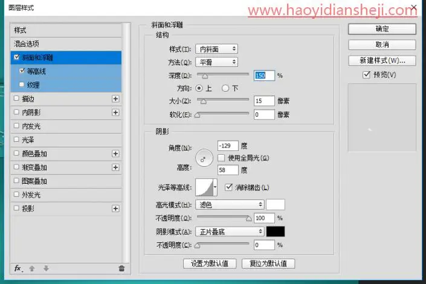Add another 描边 effect with plus icon
426x284 pixels.
pyautogui.click(x=115, y=98)
